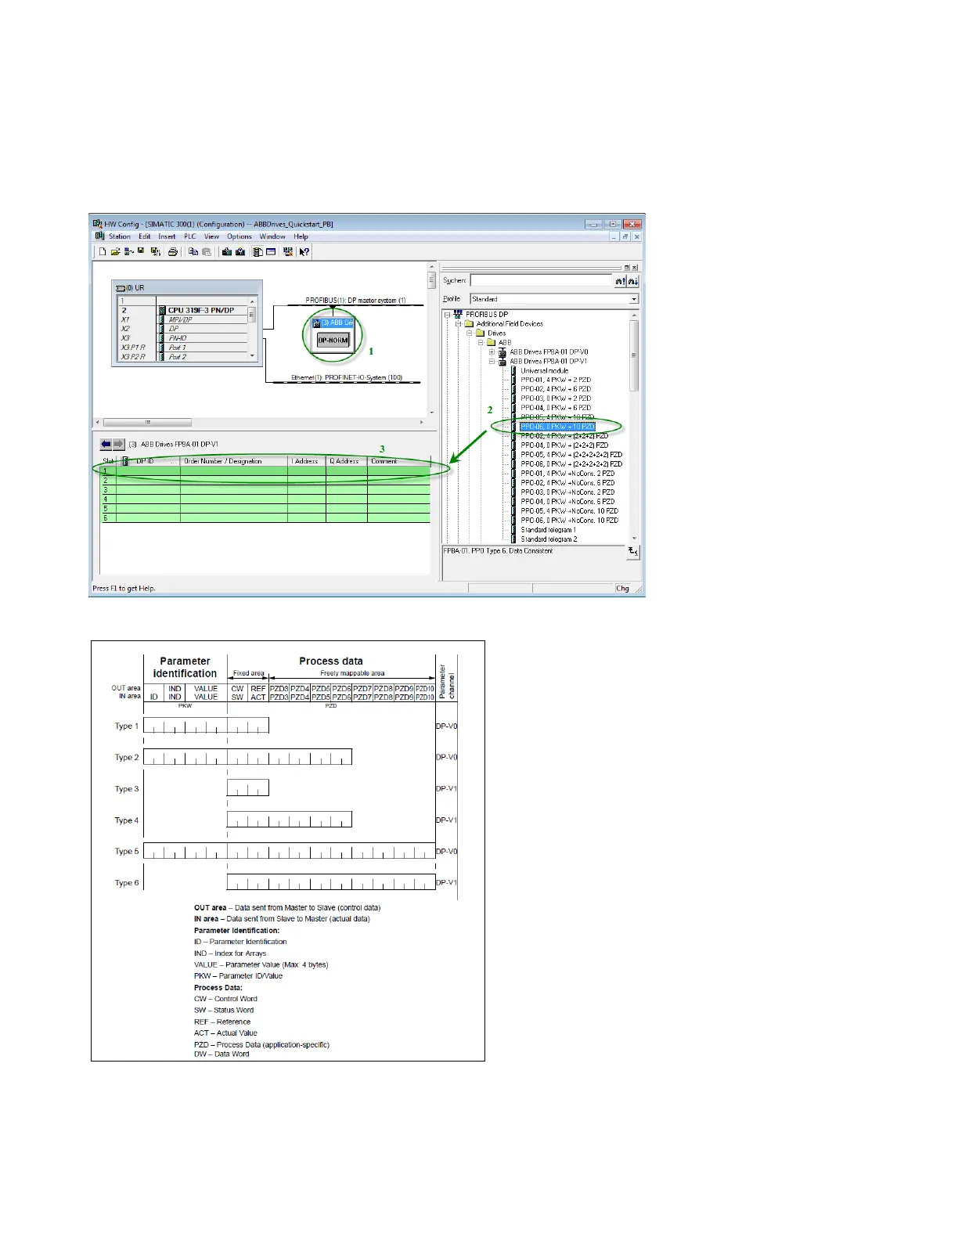Viewport: 958px width, 1240px height.
Task: Click the Open folder toolbar icon
Action: pos(115,252)
